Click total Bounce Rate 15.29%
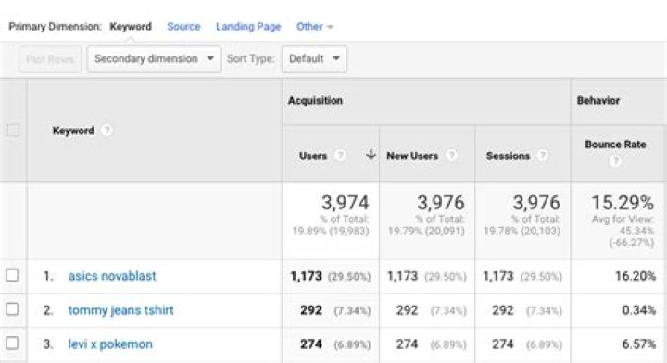Viewport: 667px width, 363px height. click(623, 202)
